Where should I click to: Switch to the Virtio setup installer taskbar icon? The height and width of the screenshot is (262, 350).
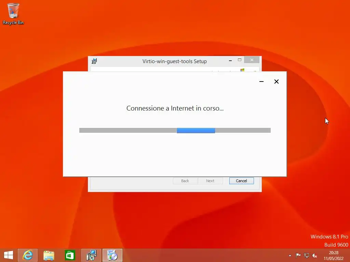click(91, 255)
